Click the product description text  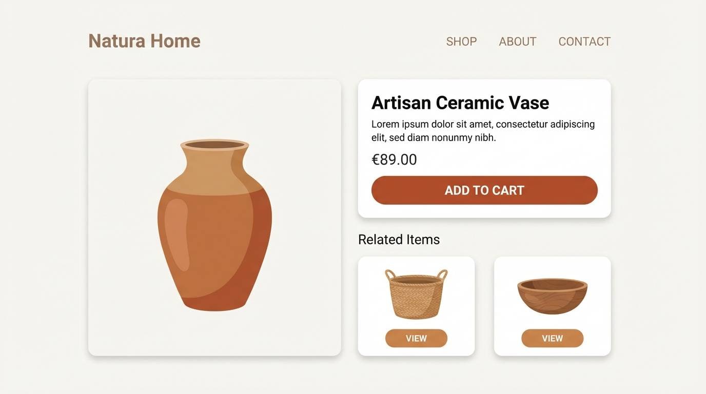[x=482, y=130]
